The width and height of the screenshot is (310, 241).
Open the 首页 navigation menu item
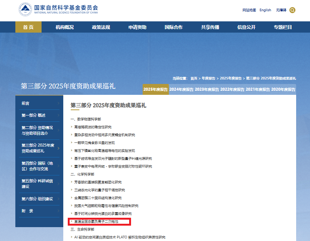(28, 27)
